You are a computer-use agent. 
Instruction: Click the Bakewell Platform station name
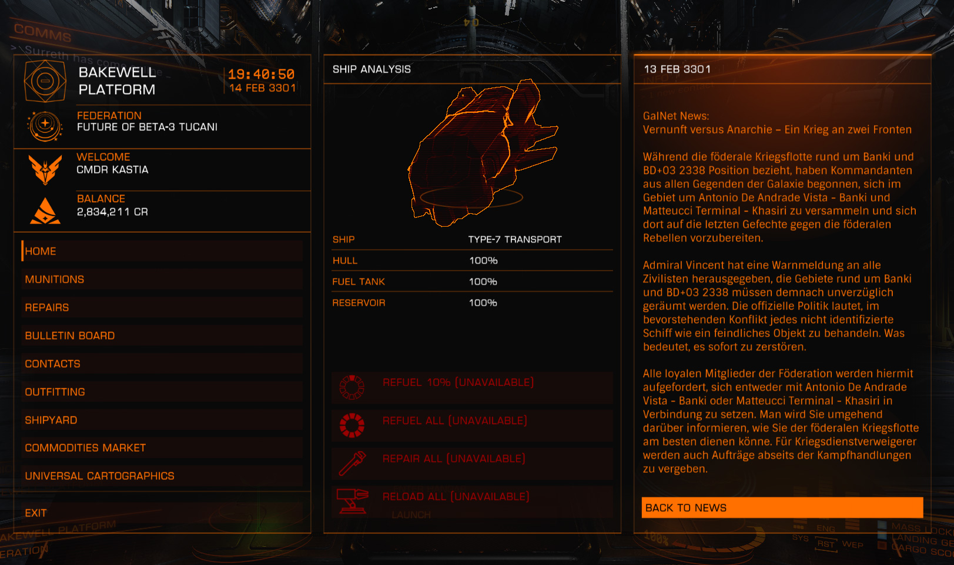(118, 80)
